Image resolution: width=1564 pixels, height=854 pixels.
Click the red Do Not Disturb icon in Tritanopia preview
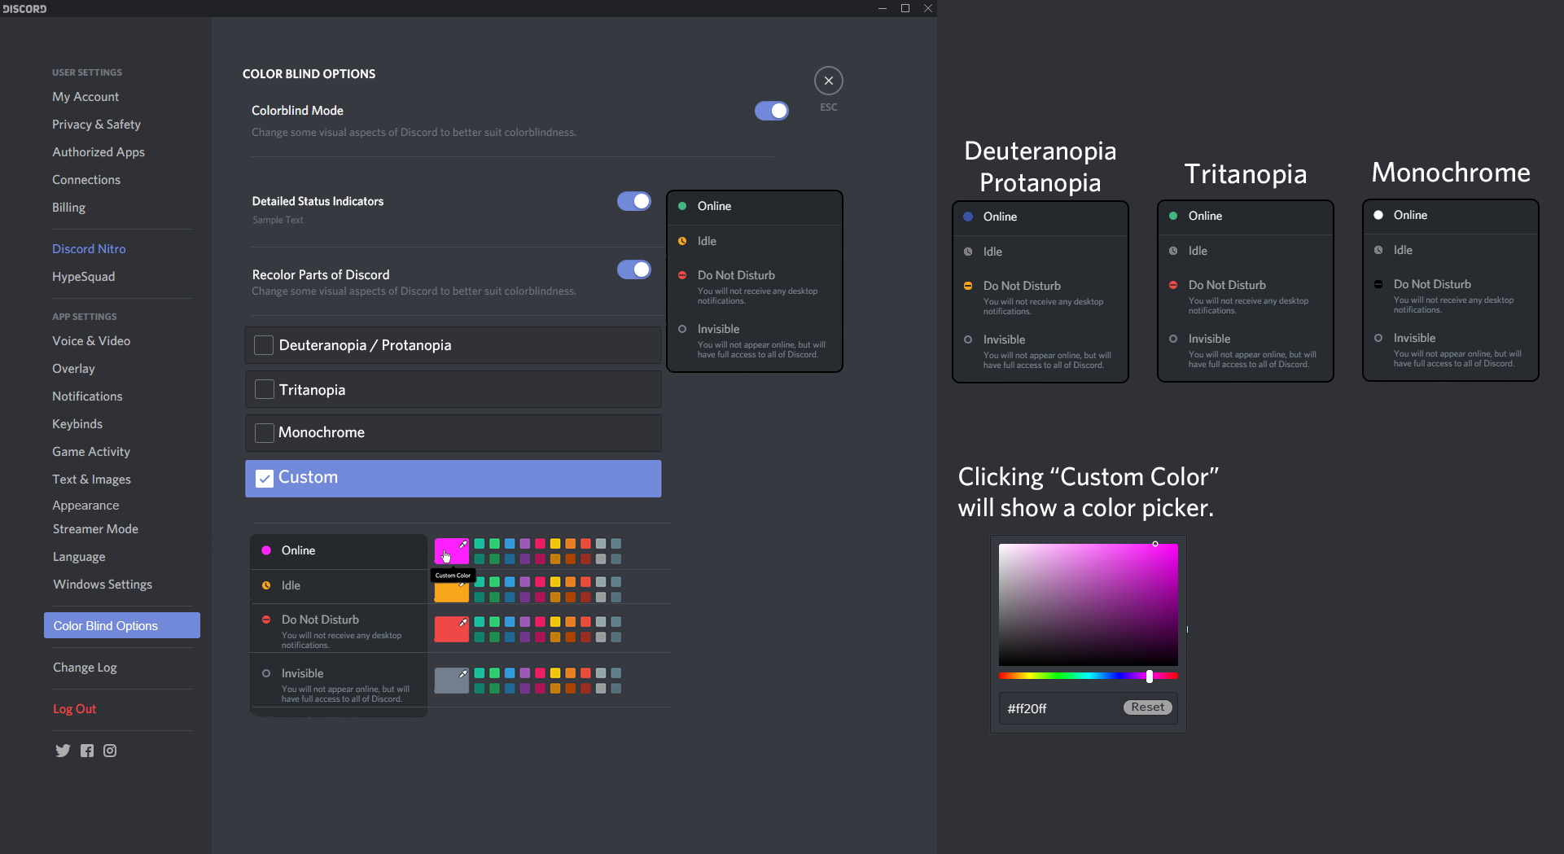click(1173, 285)
